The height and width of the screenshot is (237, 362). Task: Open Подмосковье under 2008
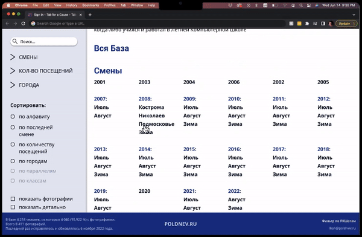pyautogui.click(x=156, y=124)
